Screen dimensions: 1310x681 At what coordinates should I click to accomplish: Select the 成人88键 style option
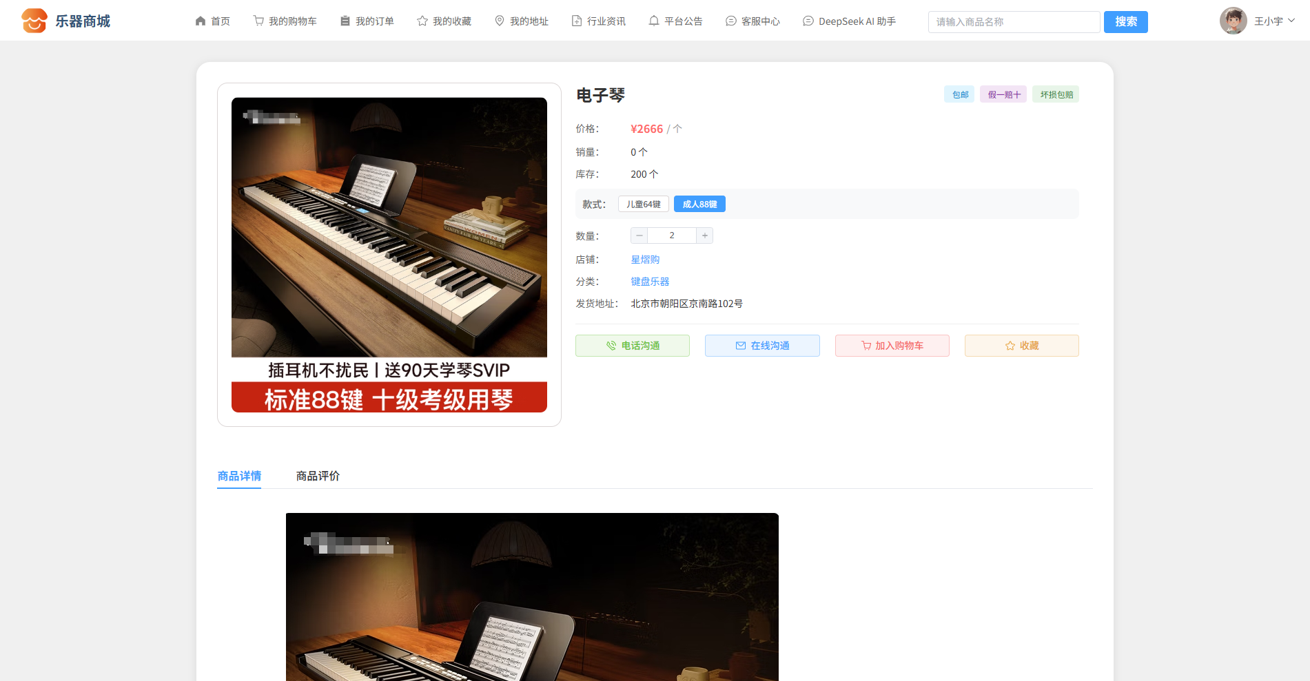[699, 205]
